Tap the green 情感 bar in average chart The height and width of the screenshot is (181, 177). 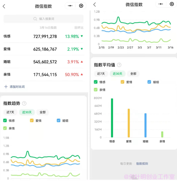click(112, 118)
